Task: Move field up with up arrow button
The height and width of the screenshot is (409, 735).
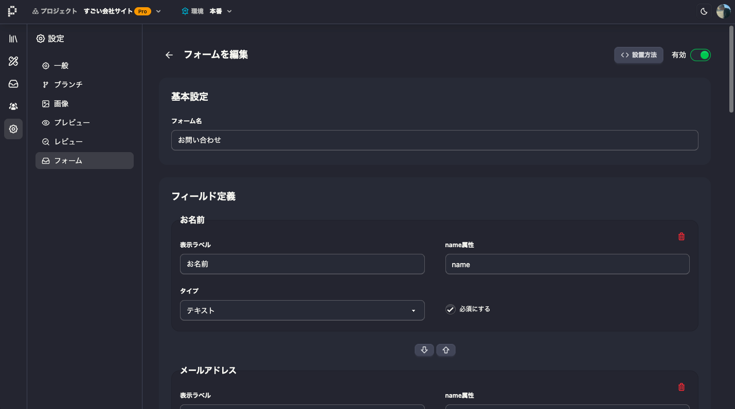Action: pyautogui.click(x=446, y=350)
